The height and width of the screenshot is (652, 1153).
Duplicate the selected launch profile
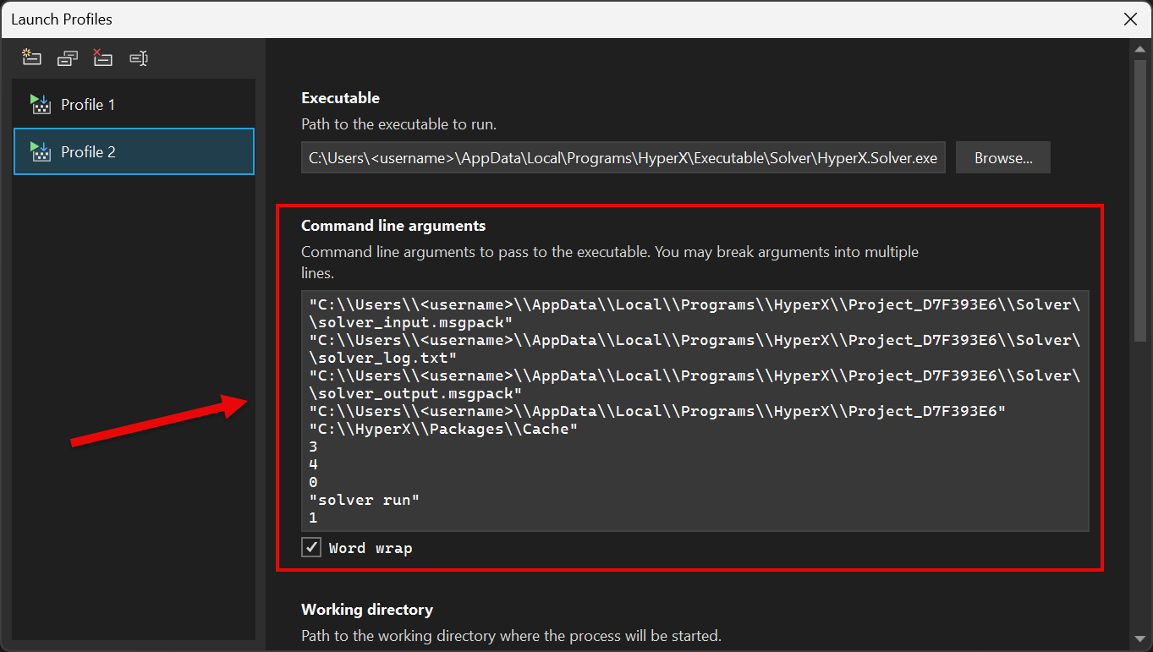68,58
